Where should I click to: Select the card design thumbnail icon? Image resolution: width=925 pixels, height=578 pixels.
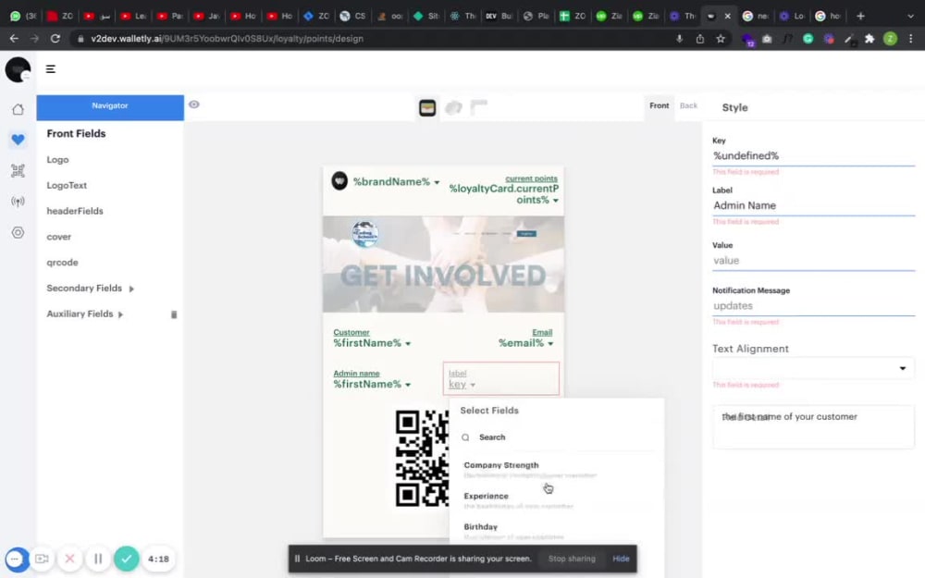(x=426, y=107)
